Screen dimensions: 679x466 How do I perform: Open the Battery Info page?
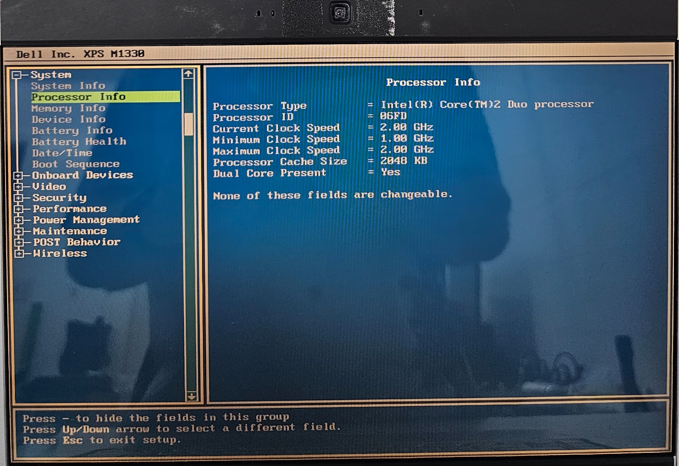tap(72, 130)
